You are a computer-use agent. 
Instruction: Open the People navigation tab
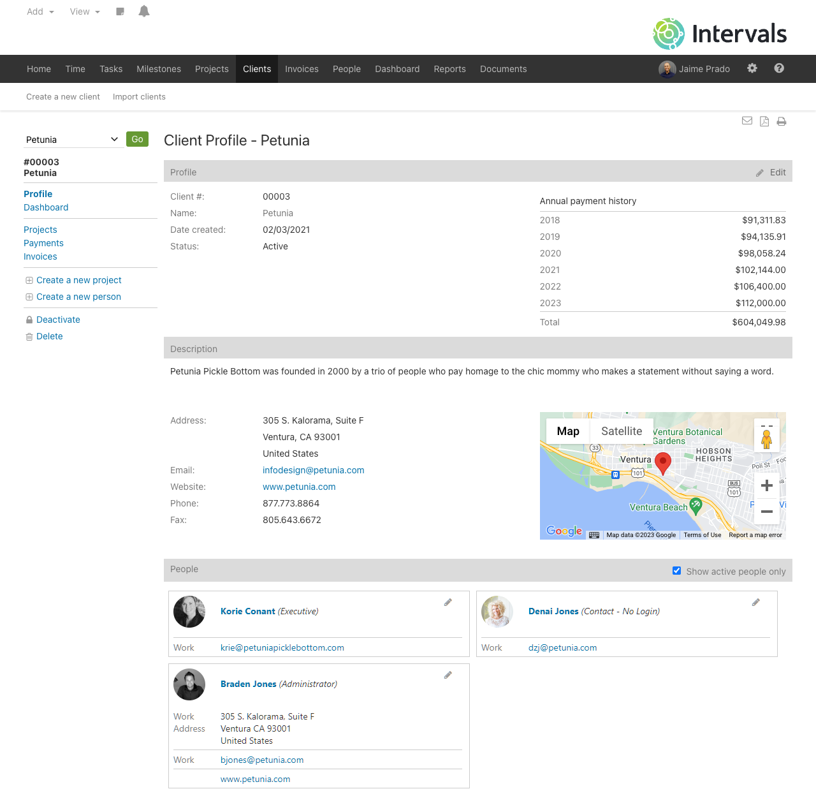click(x=347, y=69)
